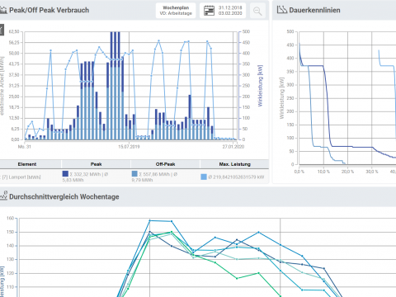
Task: Click the Peak/Off Peak Verbrauch panel icon
Action: [x=3, y=10]
